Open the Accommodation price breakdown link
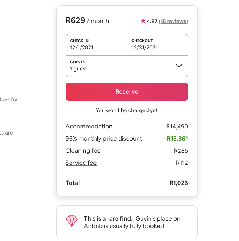Screen dimensions: 239x241 click(x=89, y=127)
